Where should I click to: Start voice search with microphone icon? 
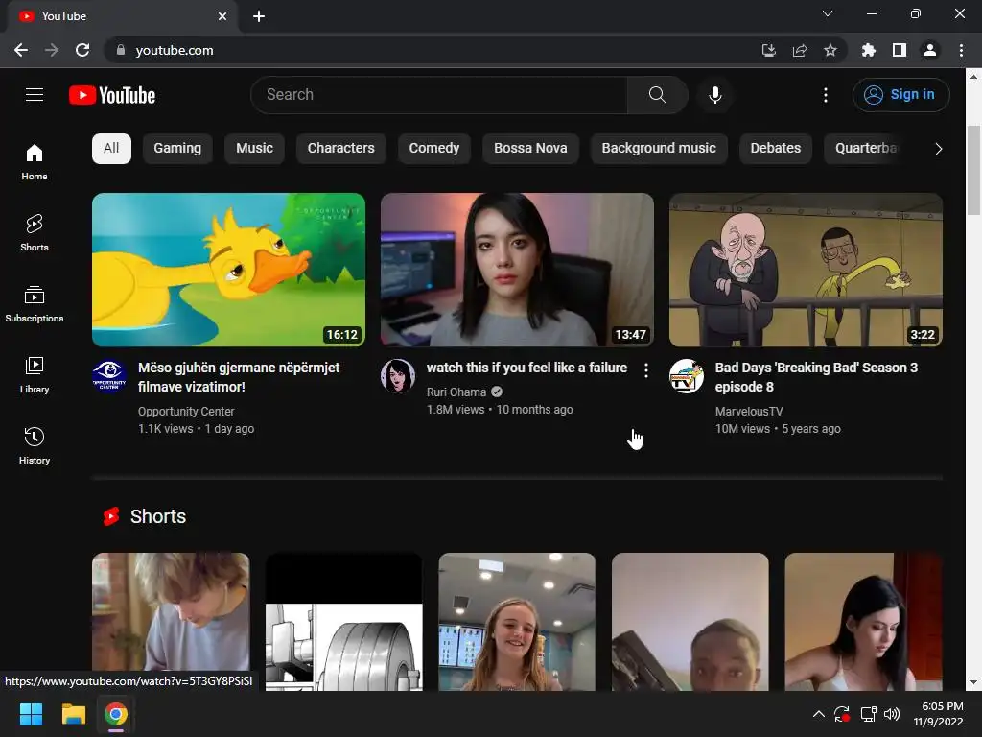(x=714, y=95)
